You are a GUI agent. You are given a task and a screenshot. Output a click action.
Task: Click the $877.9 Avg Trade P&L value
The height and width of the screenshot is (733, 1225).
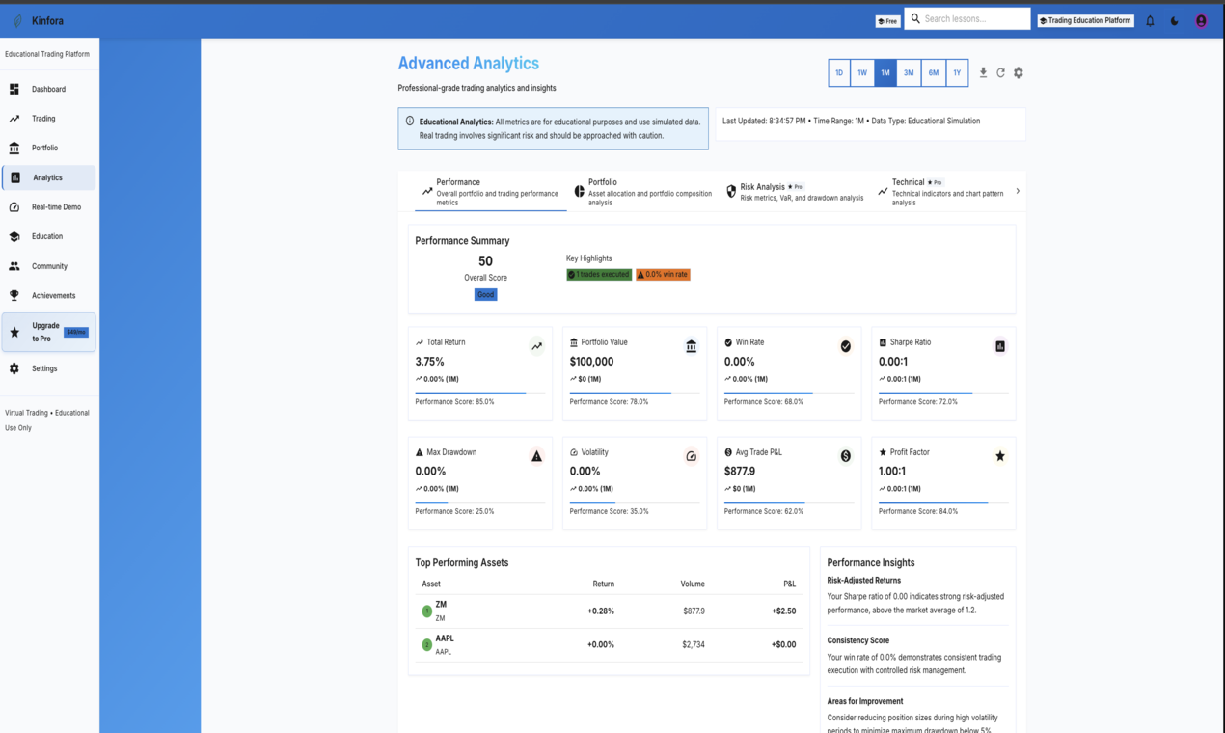point(740,472)
